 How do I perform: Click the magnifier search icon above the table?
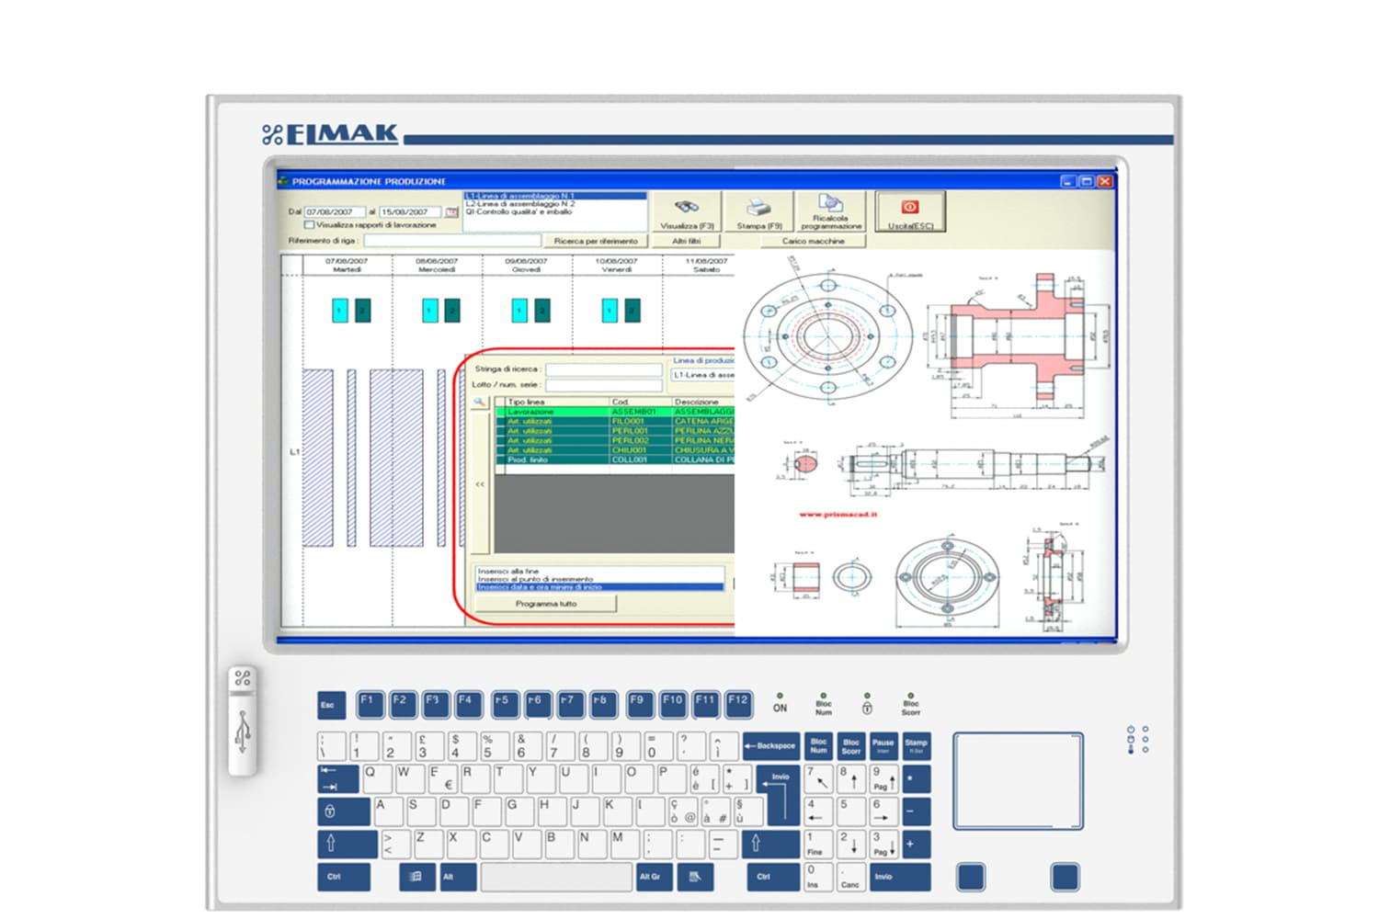click(479, 403)
